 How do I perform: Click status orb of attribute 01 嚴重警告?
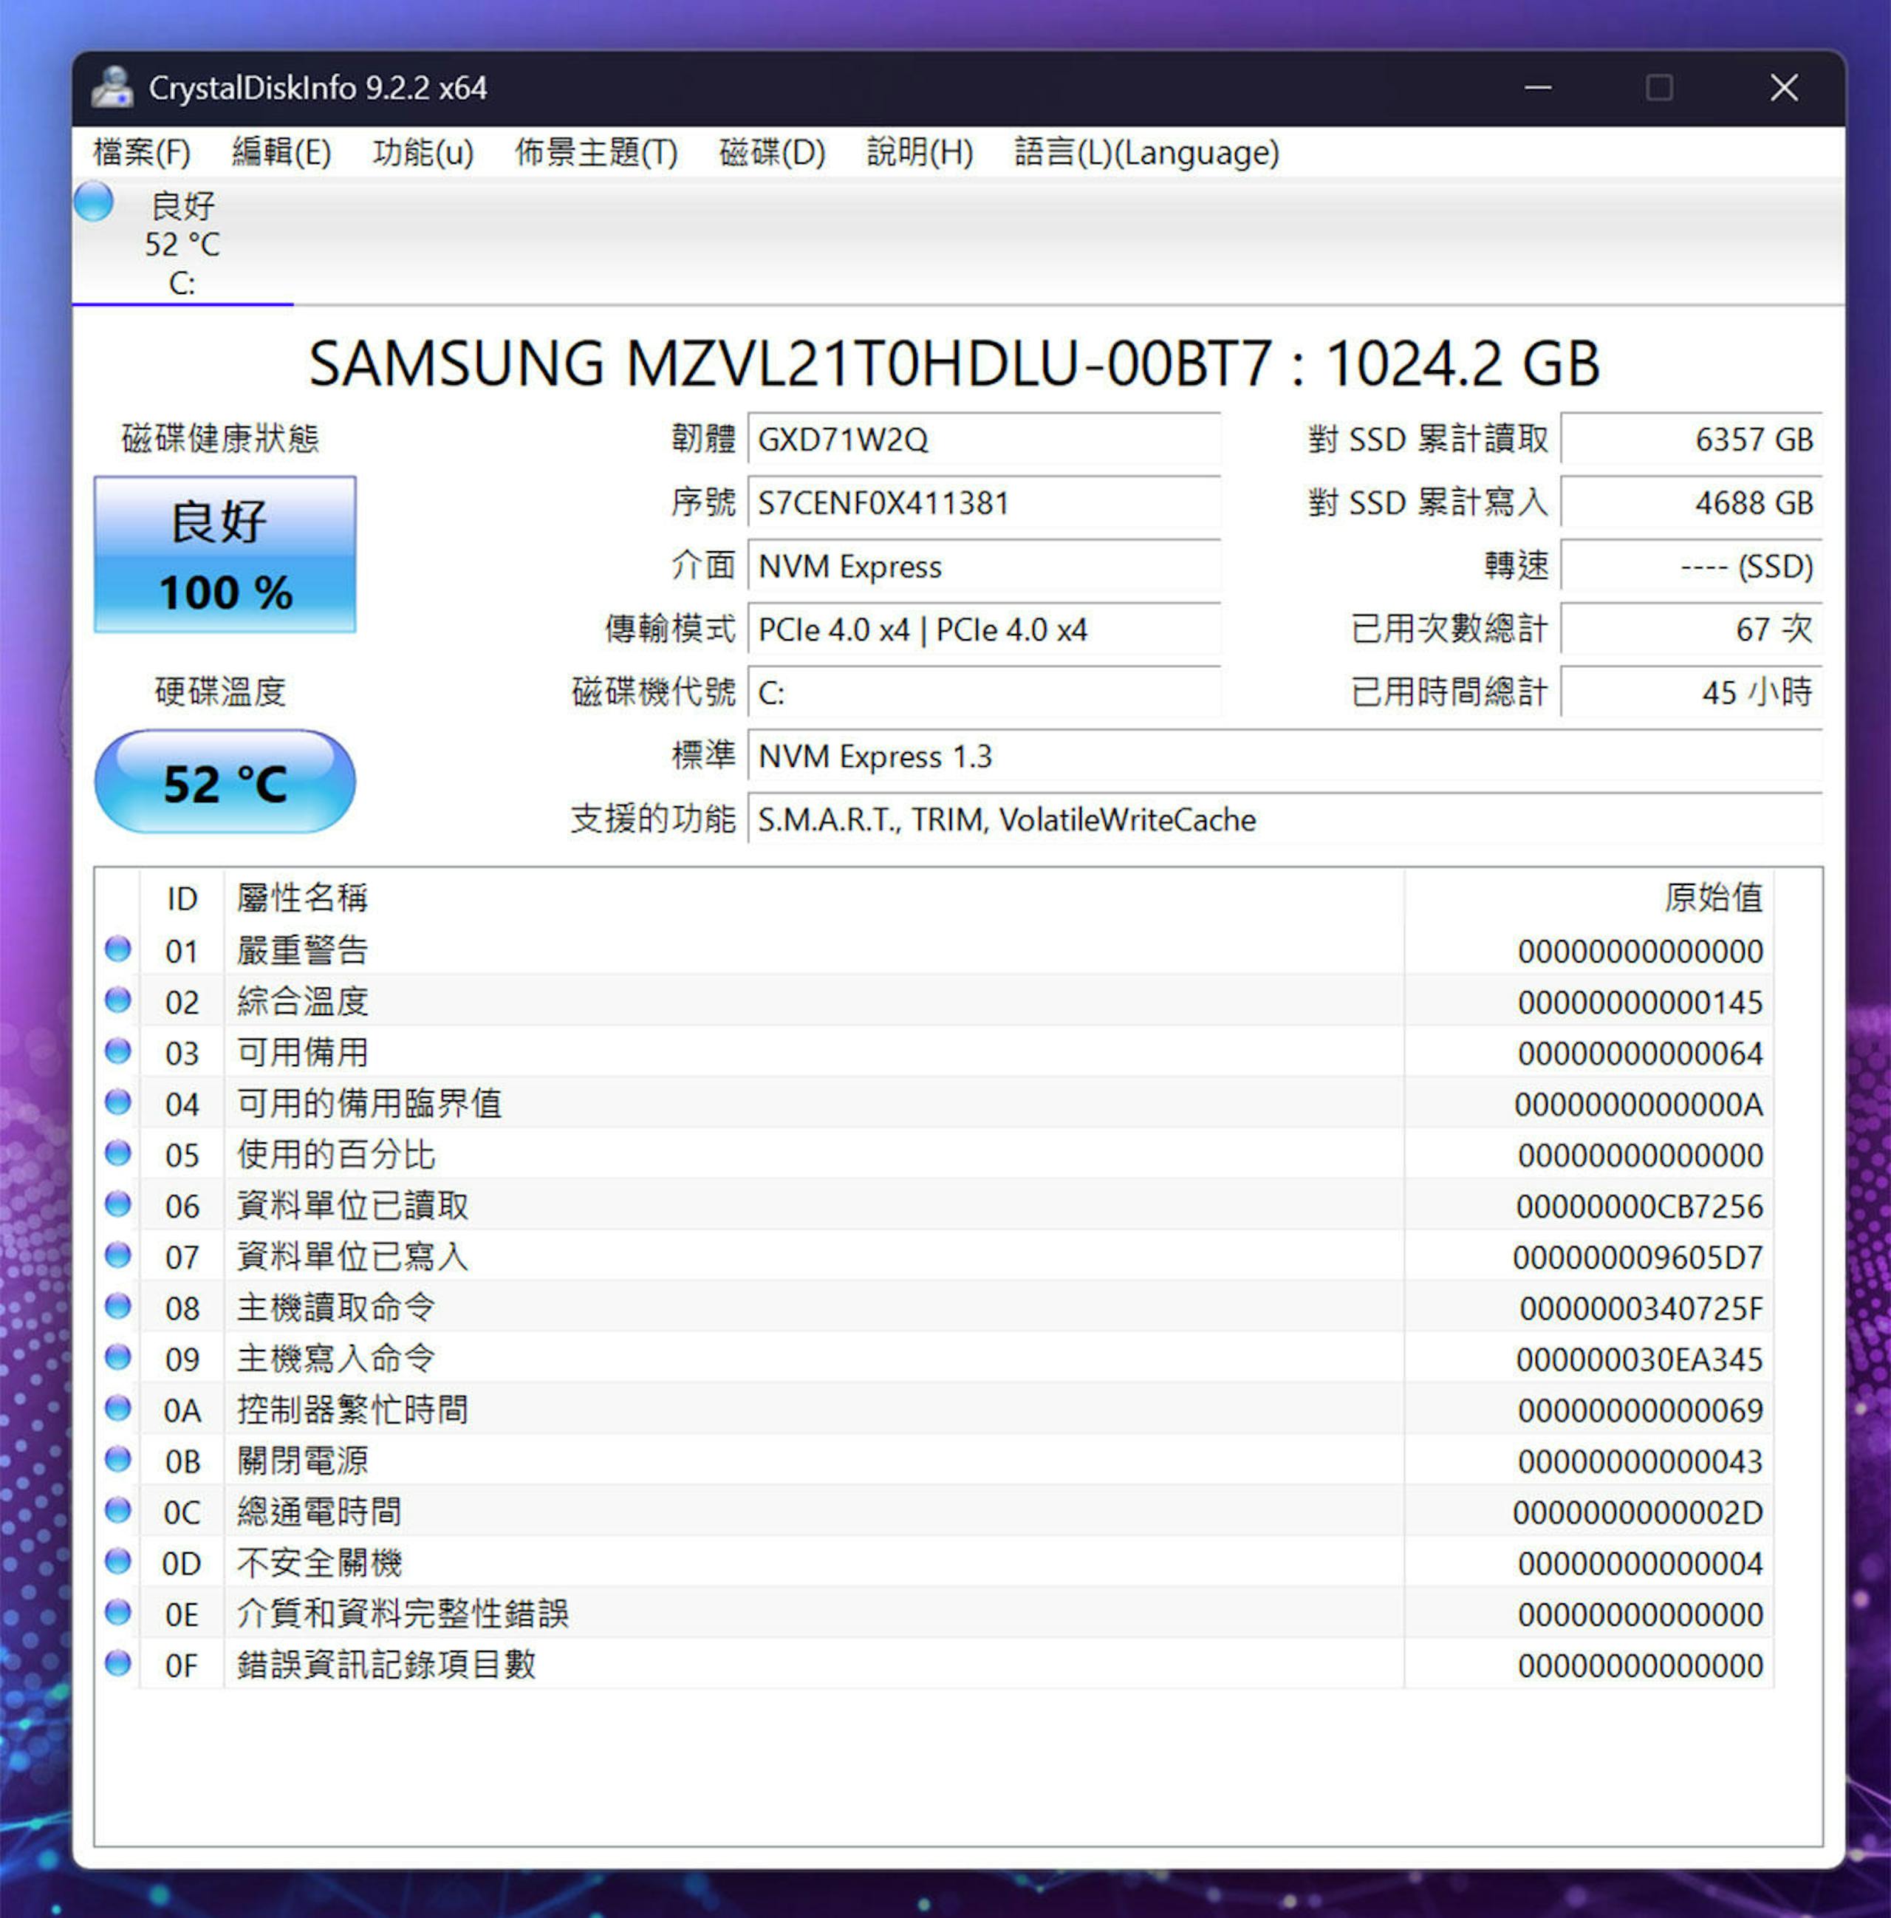[118, 949]
